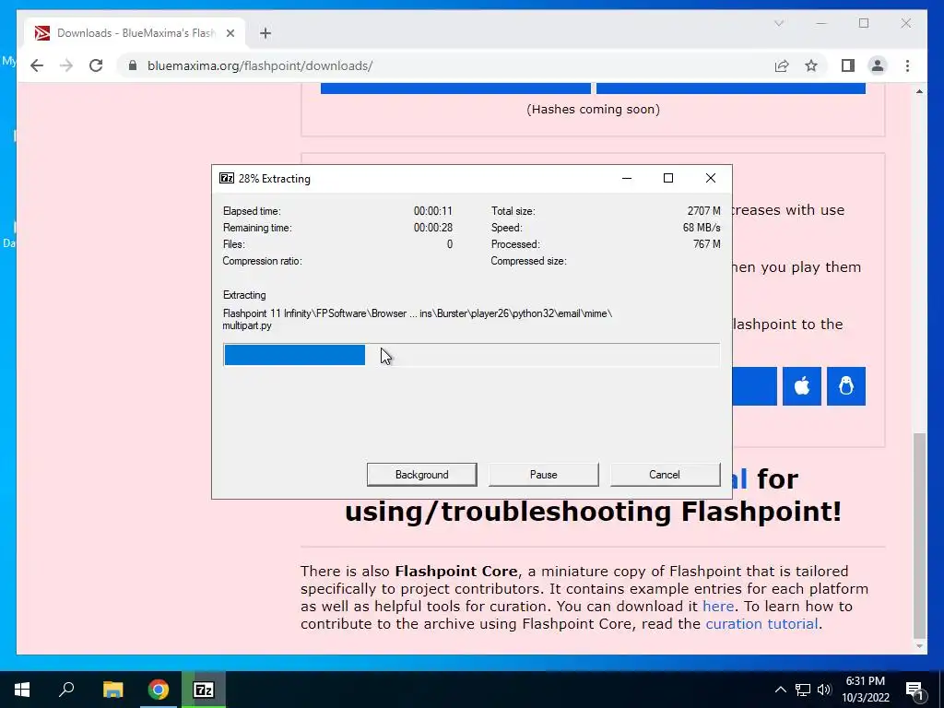Click the 'multipart.py' extracting file name
The image size is (944, 708).
click(247, 325)
